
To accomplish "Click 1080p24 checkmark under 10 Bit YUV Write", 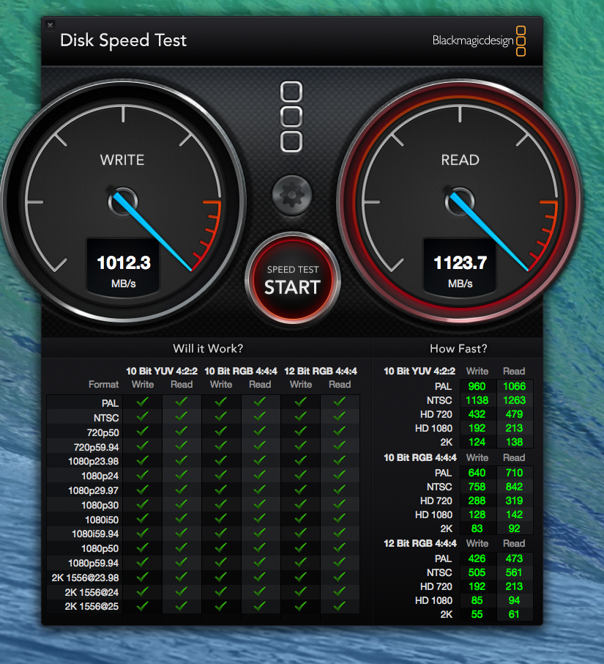I will click(x=143, y=474).
